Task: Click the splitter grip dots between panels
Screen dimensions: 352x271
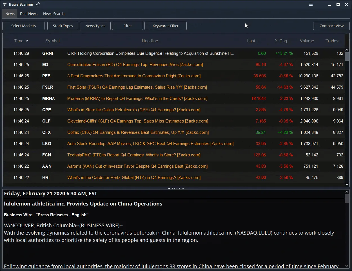Action: [176, 188]
